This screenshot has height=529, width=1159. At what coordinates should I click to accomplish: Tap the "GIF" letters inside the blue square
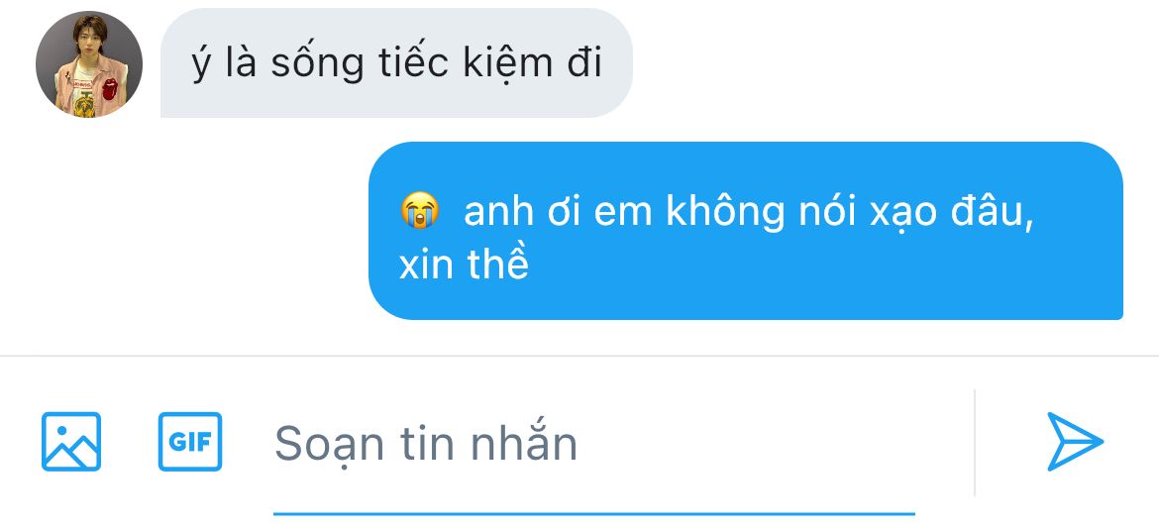click(190, 442)
